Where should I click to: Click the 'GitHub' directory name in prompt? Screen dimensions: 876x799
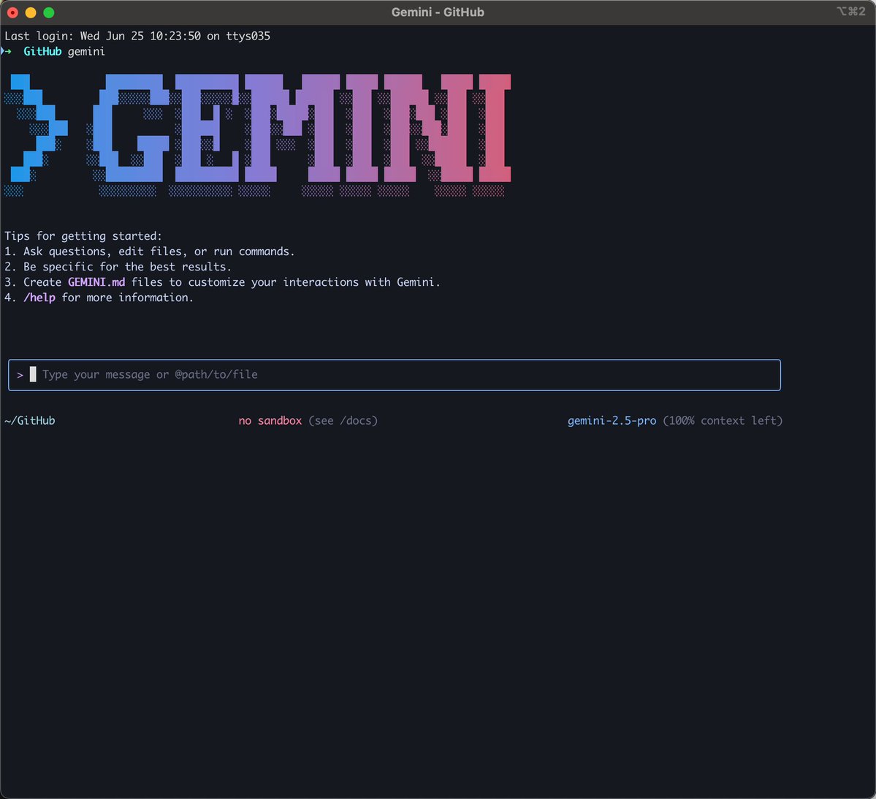[x=42, y=51]
